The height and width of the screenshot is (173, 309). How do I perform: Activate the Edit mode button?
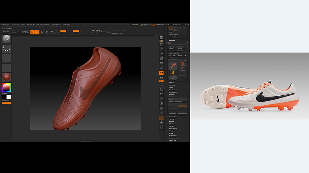click(x=32, y=32)
